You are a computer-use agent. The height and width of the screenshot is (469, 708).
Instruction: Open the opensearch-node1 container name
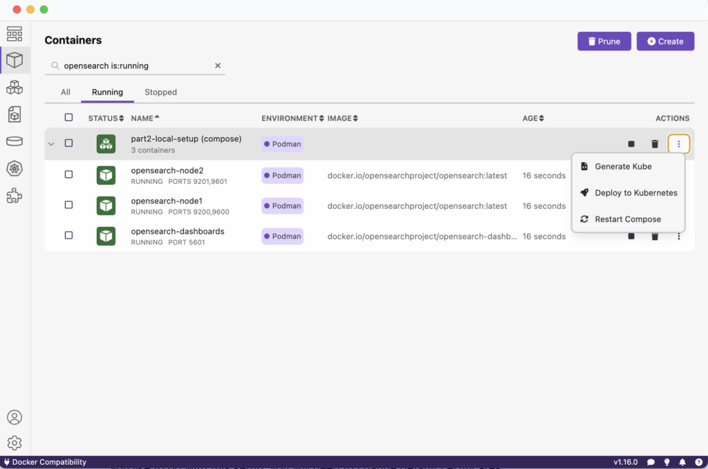(x=167, y=201)
